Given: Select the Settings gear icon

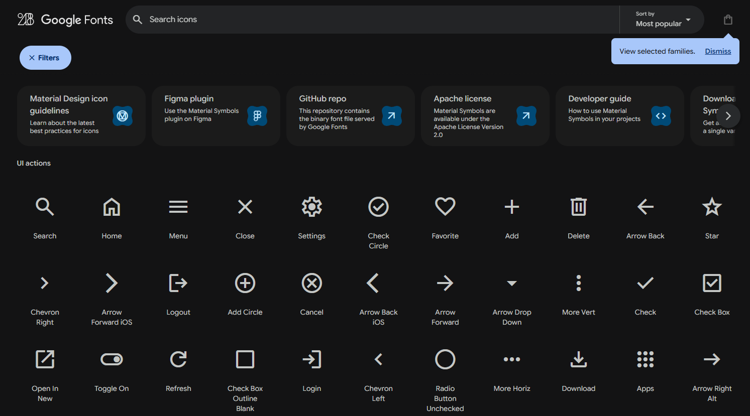Looking at the screenshot, I should [311, 207].
